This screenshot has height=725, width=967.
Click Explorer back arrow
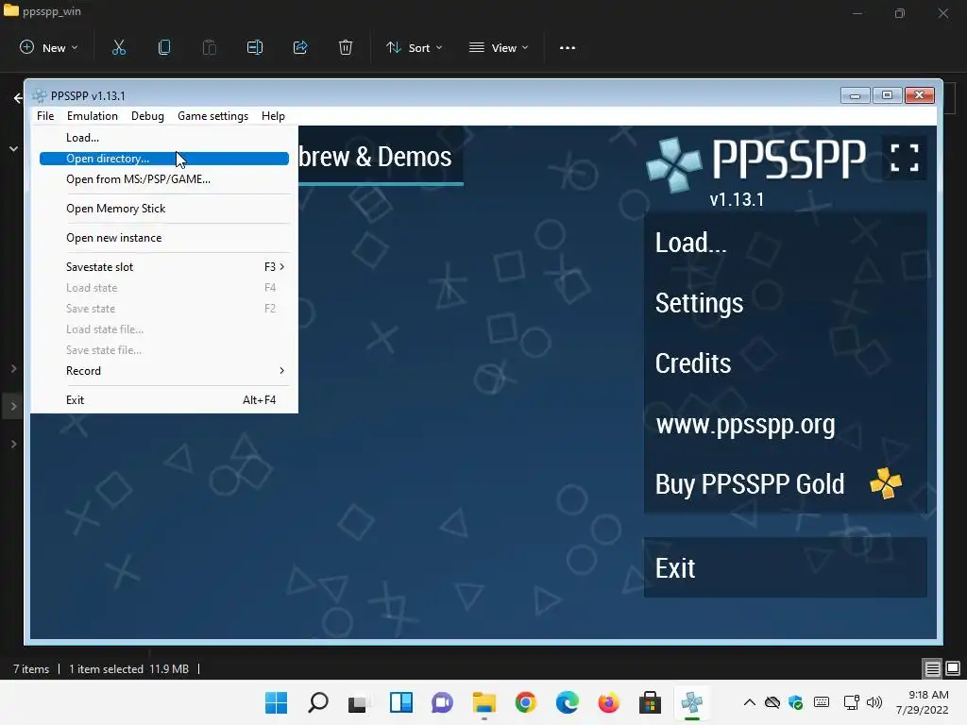[x=18, y=97]
